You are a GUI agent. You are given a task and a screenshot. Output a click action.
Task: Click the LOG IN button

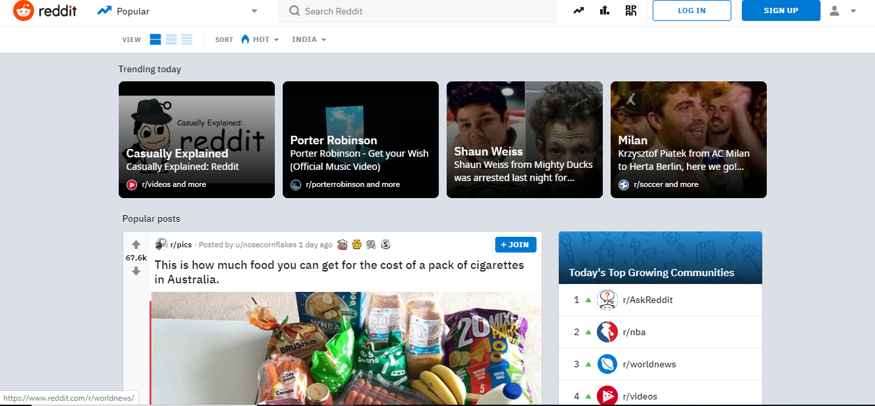(x=692, y=10)
